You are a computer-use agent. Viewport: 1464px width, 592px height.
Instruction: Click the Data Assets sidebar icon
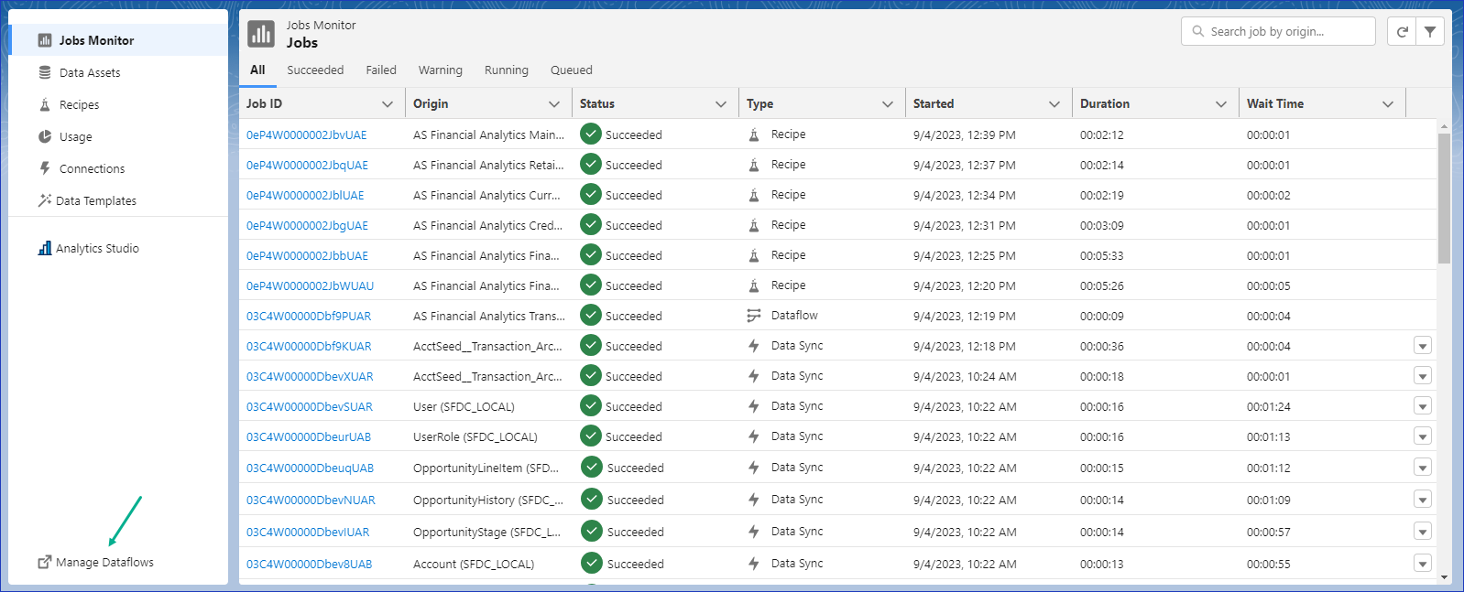45,72
